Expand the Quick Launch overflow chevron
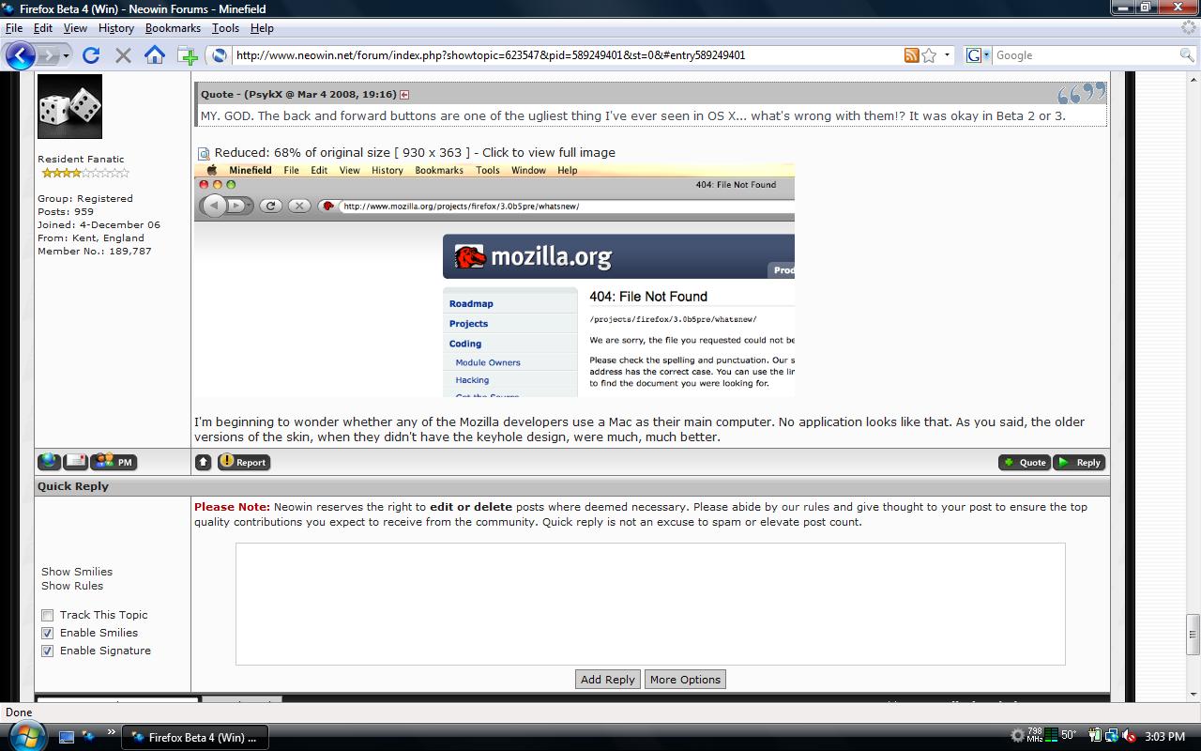Screen dimensions: 1201x751 click(x=111, y=733)
